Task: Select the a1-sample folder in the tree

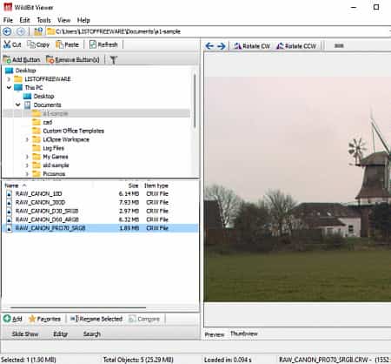Action: point(56,113)
